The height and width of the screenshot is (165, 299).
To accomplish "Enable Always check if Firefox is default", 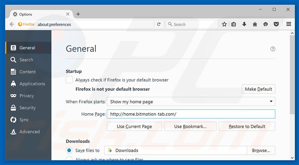I will 69,80.
